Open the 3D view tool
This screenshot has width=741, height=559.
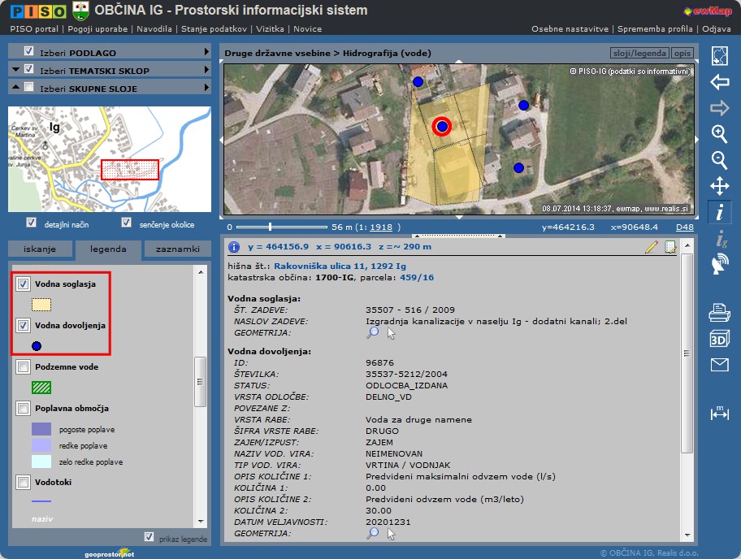[719, 339]
